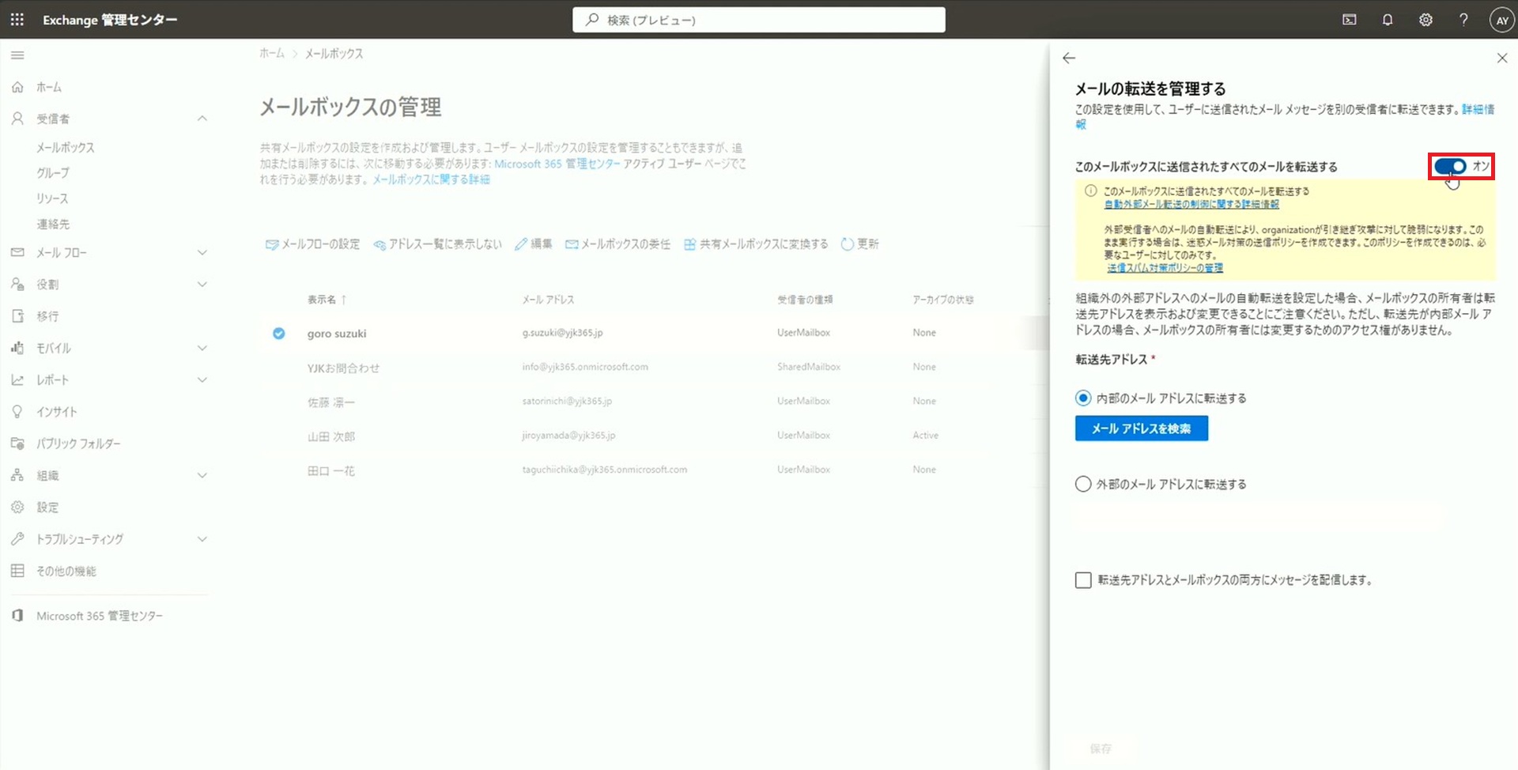Viewport: 1518px width, 770px height.
Task: Click the back arrow in forwarding panel
Action: pos(1069,58)
